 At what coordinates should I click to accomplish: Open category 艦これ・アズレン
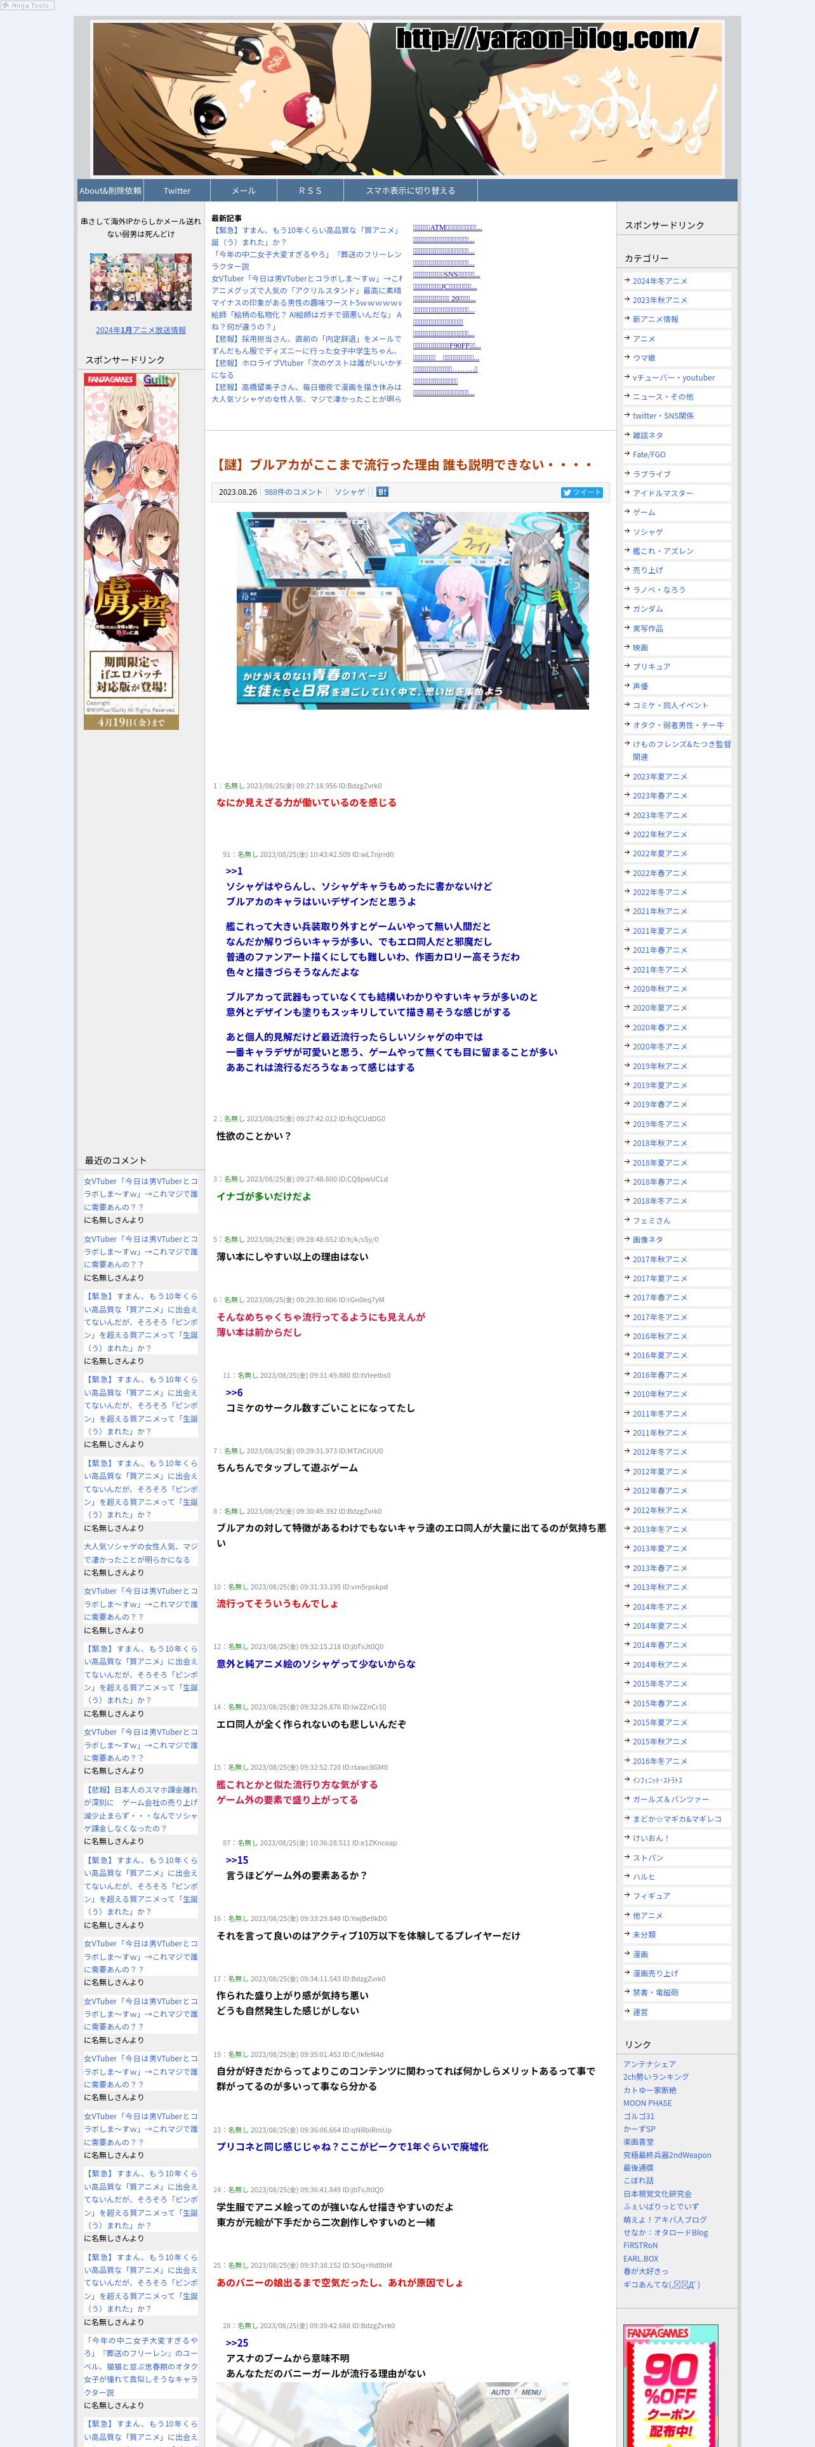coord(663,551)
